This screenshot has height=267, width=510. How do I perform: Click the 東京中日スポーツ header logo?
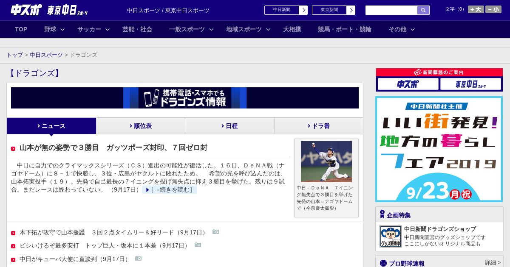point(68,10)
